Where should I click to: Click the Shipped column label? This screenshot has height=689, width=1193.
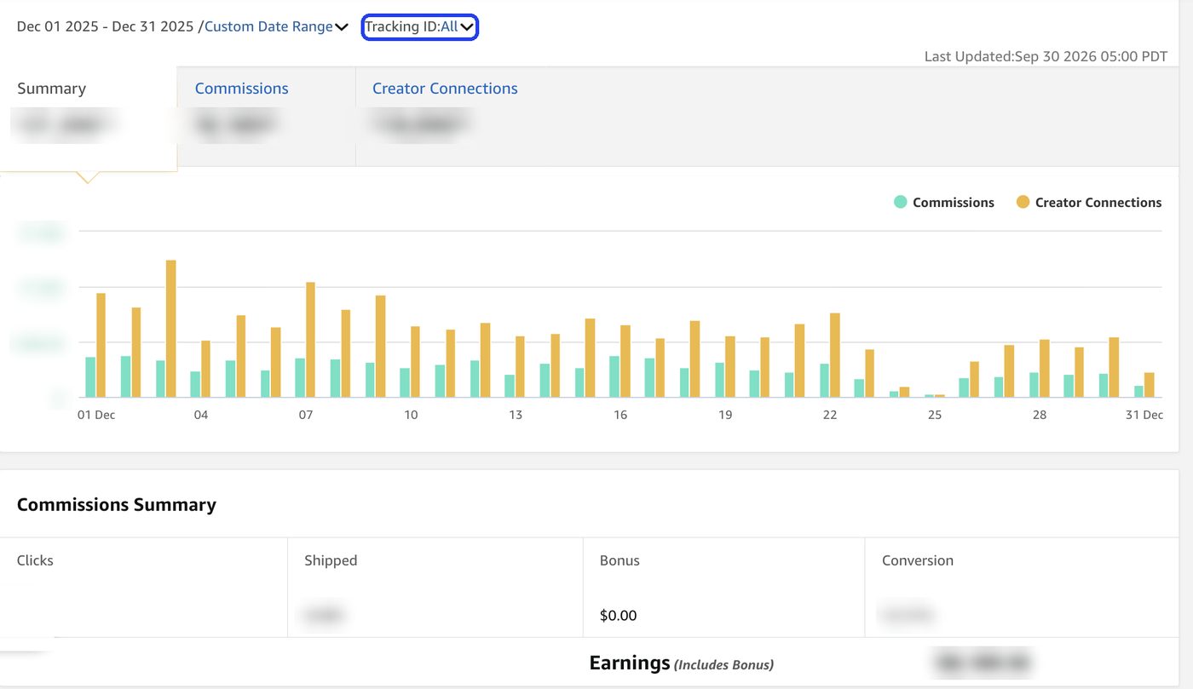331,560
